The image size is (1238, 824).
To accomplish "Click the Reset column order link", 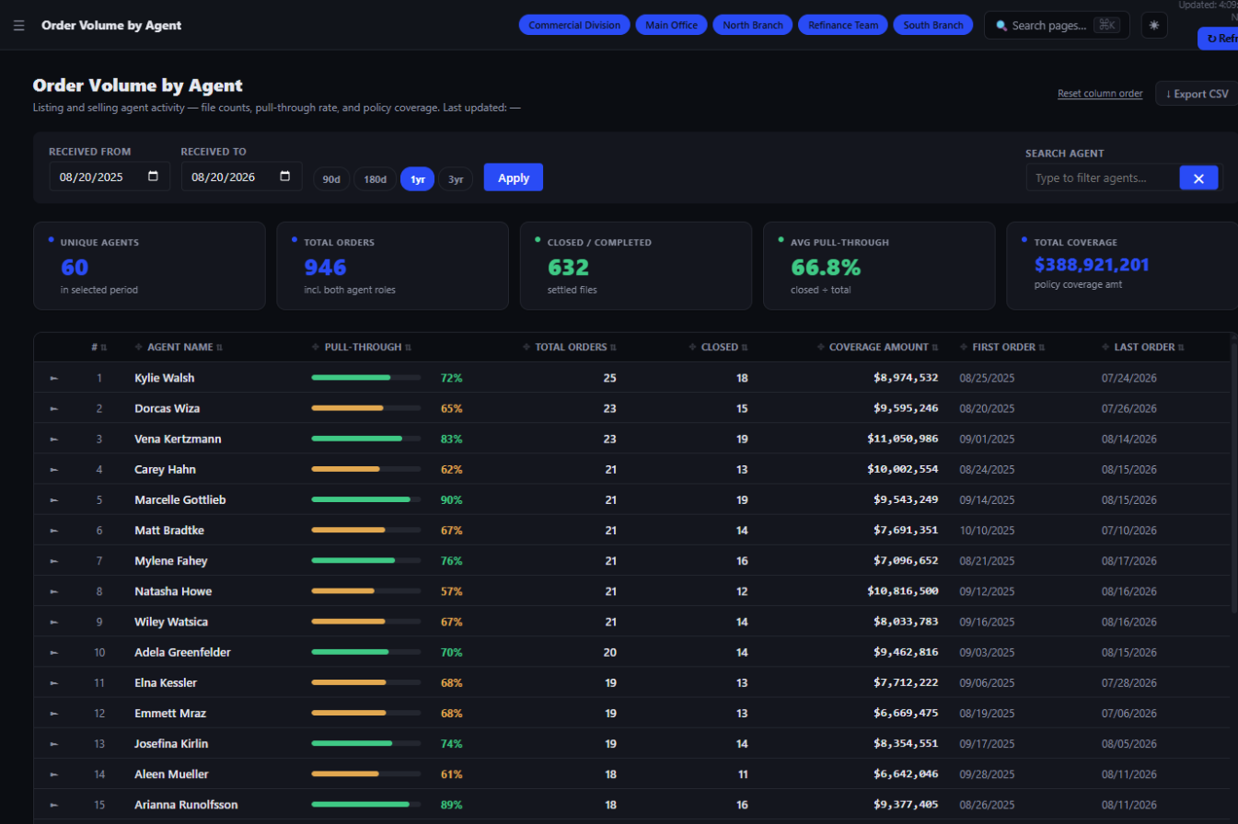I will tap(1100, 94).
